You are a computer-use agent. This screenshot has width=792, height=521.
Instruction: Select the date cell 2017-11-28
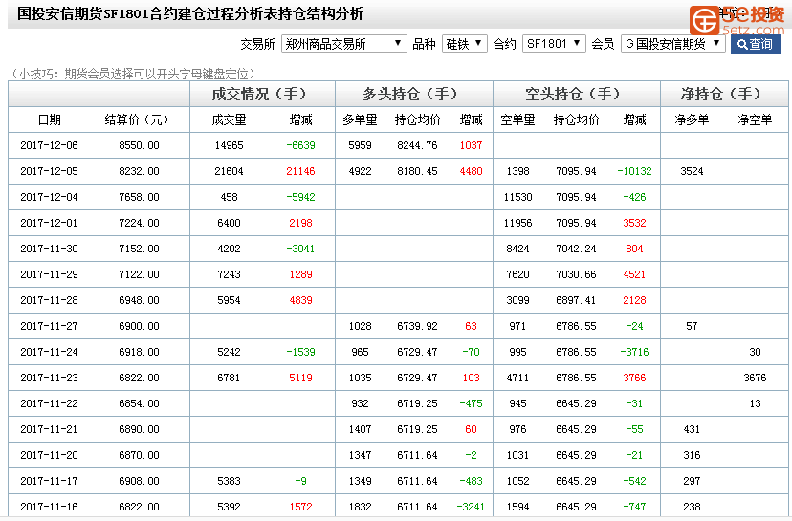pyautogui.click(x=49, y=300)
